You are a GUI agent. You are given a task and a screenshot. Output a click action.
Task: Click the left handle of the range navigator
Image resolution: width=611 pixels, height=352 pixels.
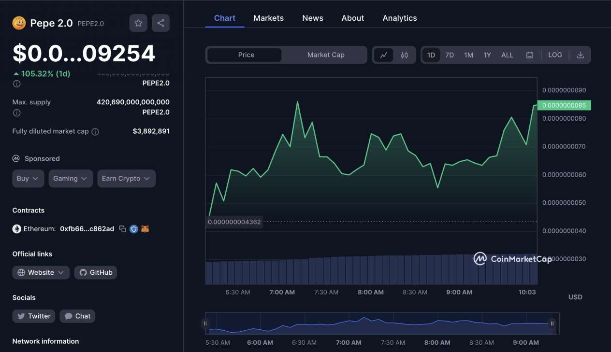(205, 324)
